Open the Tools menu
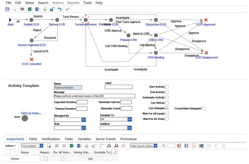249x164 pixels. (87, 3)
